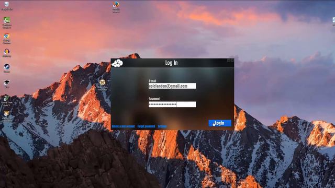The image size is (335, 188).
Task: Select the Camtasia Studio desktop shortcut
Action: (x=7, y=22)
